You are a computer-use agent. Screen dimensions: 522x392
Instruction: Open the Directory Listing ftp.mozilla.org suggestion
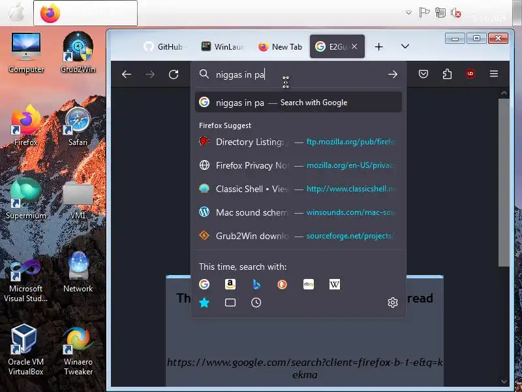coord(298,142)
